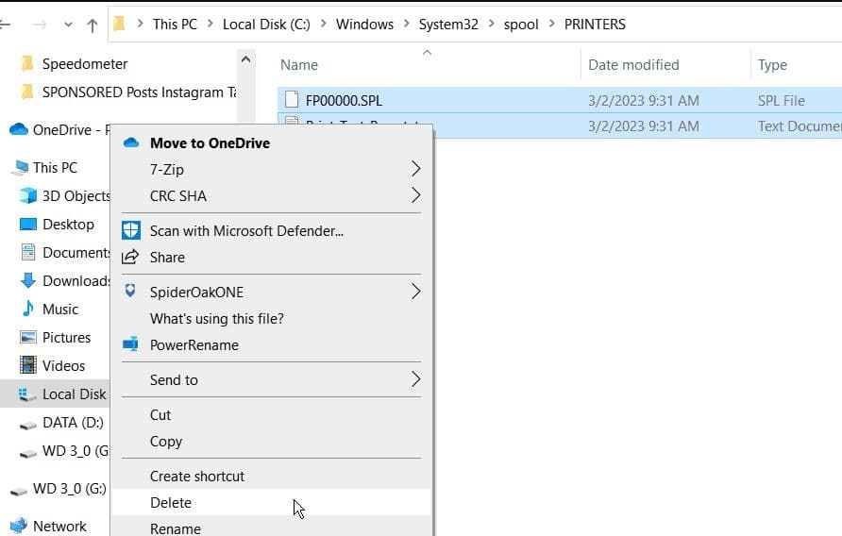The width and height of the screenshot is (842, 536).
Task: Select the FP00000.SPL file
Action: point(343,100)
